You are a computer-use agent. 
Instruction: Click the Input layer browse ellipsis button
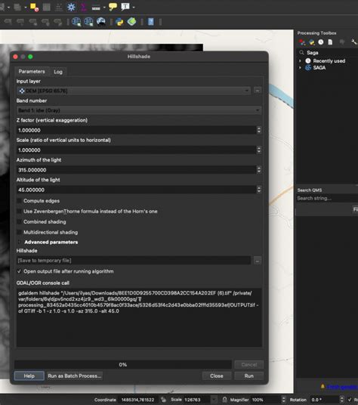click(258, 91)
